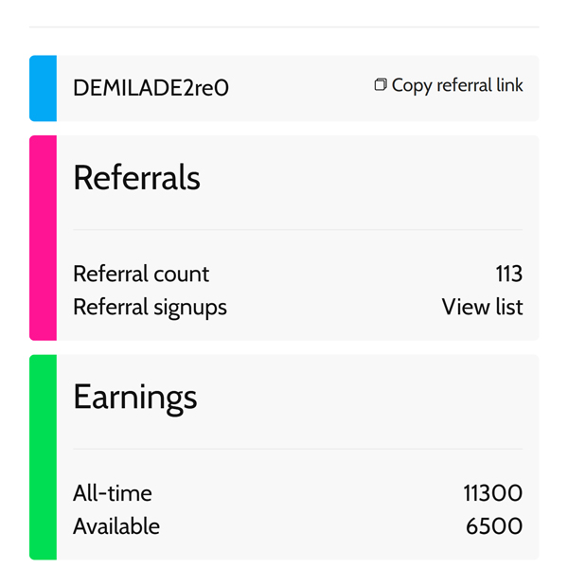Click the all-time value 11300
Screen dimensions: 568x568
click(492, 493)
